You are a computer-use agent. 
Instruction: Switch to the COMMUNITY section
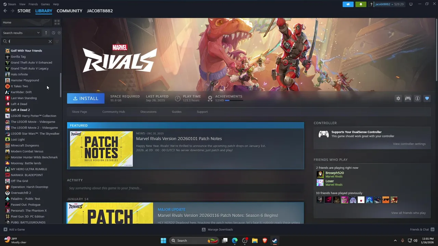click(x=69, y=11)
